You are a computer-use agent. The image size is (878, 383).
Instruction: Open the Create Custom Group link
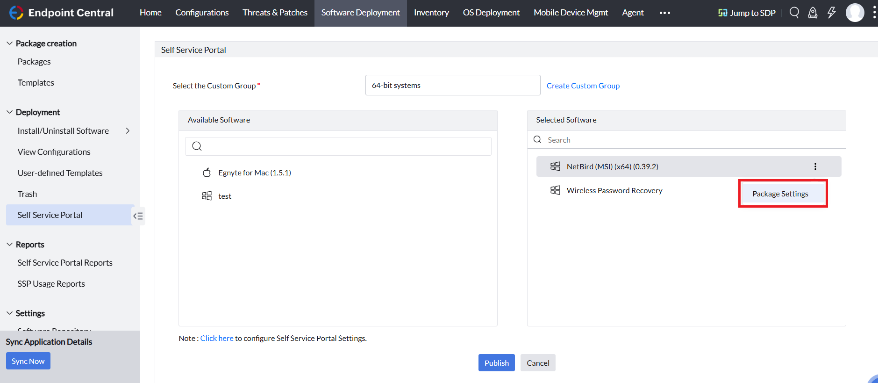point(583,86)
